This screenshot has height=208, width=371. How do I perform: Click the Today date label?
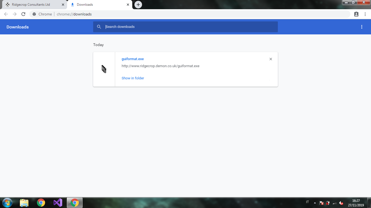pos(98,45)
